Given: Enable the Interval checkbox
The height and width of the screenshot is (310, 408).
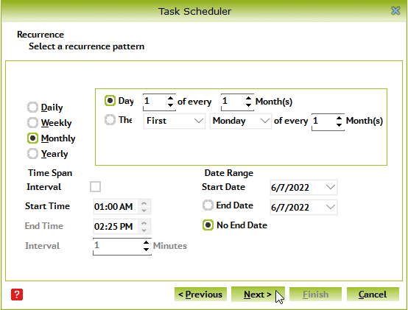Looking at the screenshot, I should point(95,187).
